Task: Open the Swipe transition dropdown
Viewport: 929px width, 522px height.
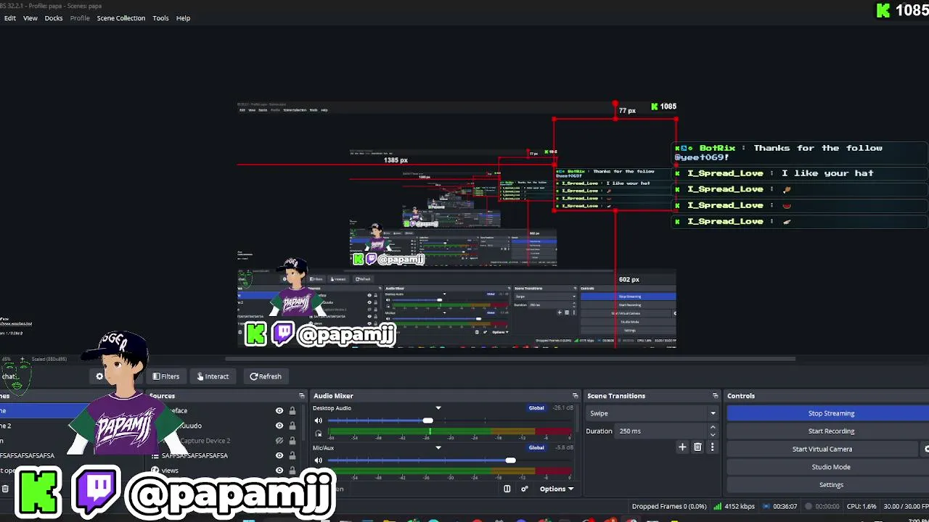Action: (652, 413)
